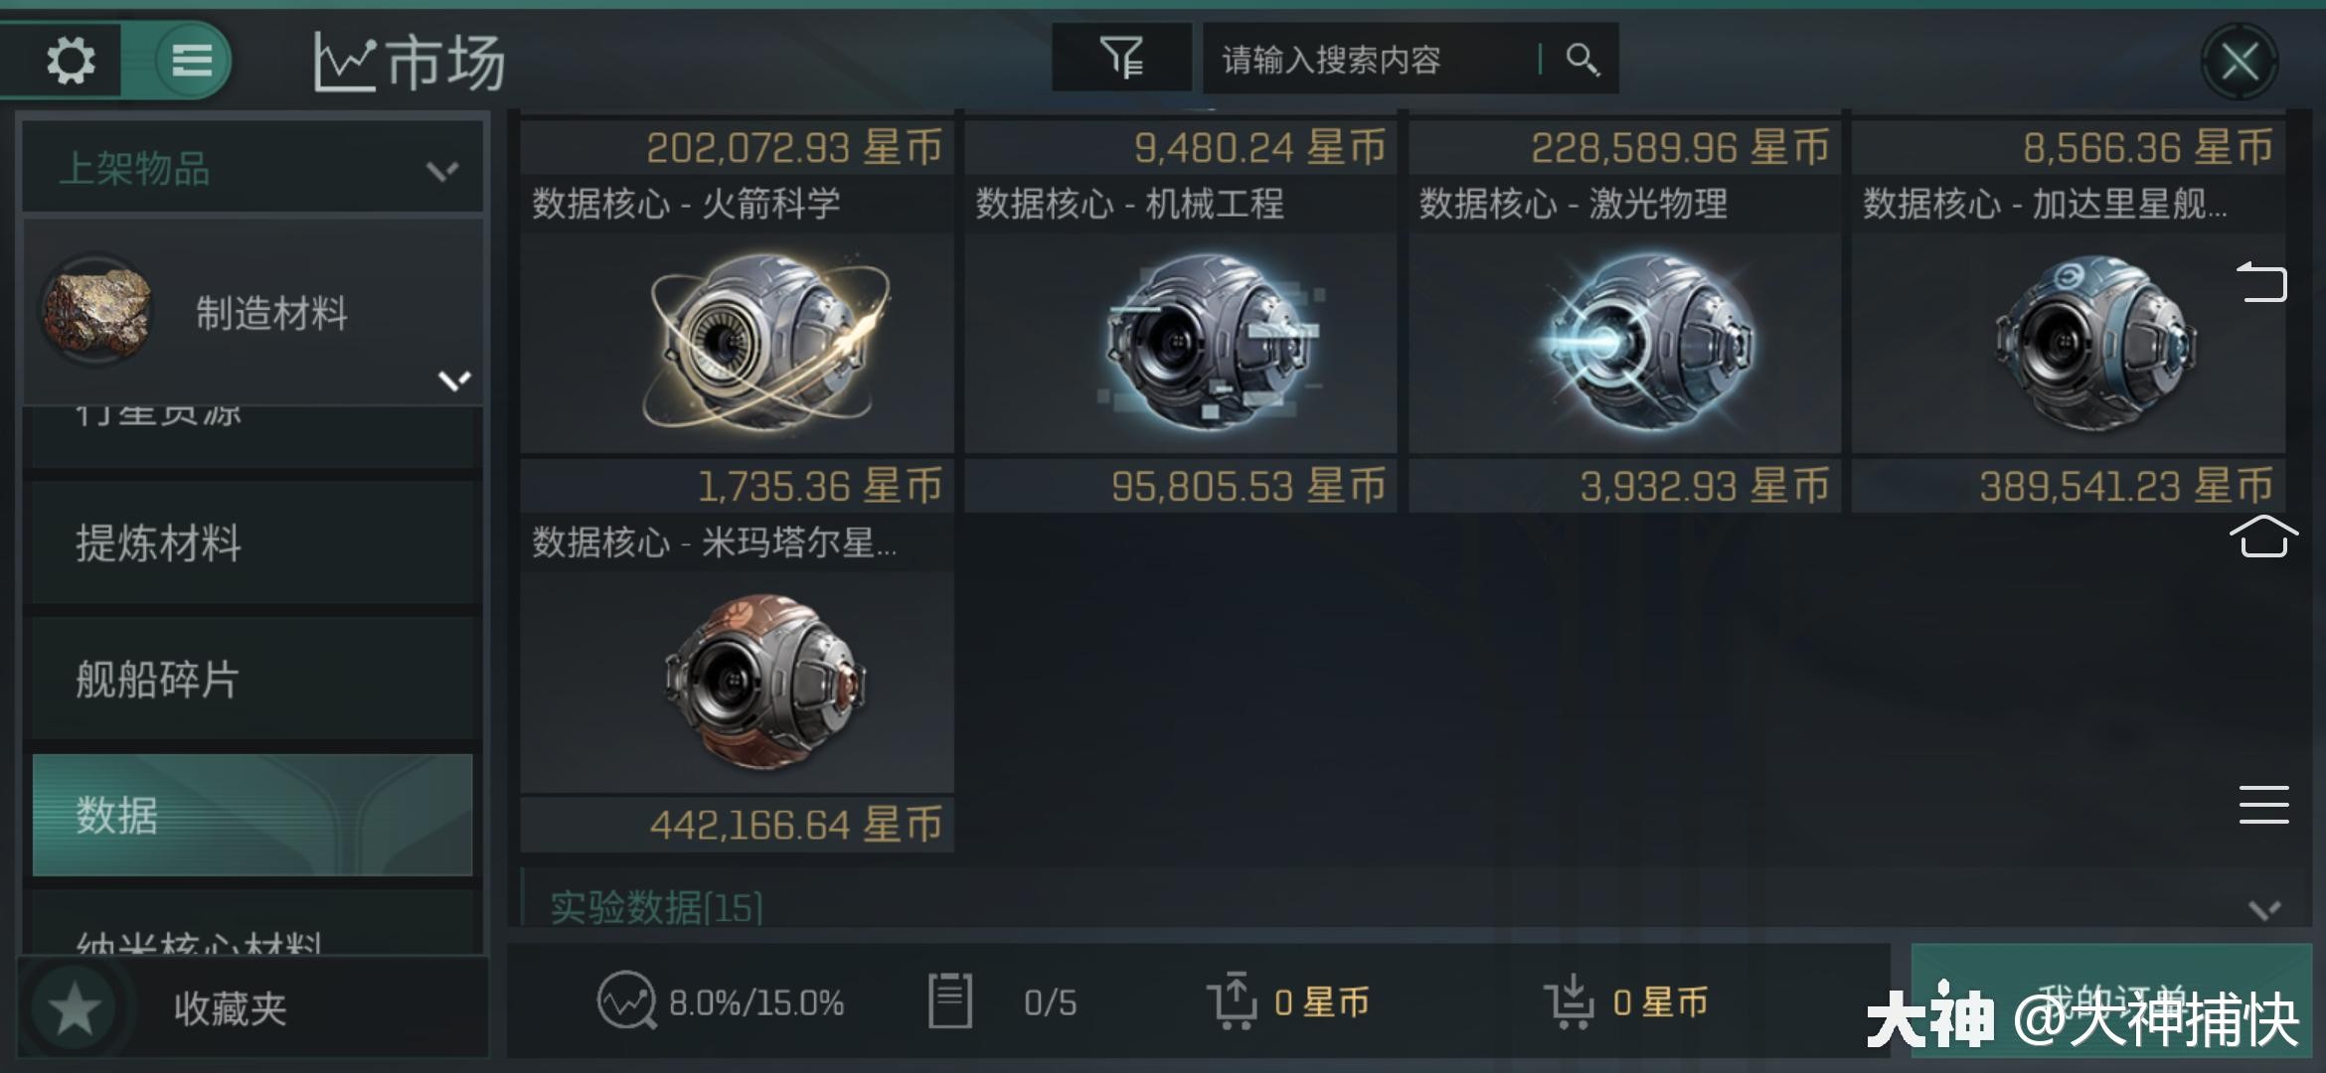Open the market filter funnel icon
This screenshot has width=2326, height=1073.
coord(1121,59)
